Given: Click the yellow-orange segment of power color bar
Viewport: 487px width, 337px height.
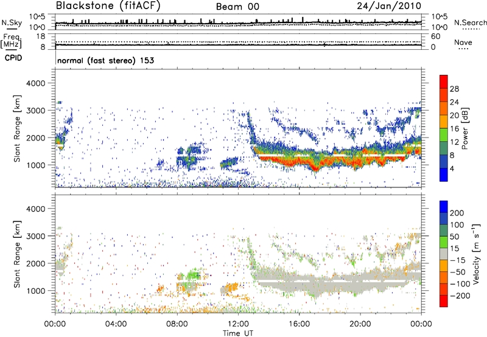Looking at the screenshot, I should click(444, 122).
